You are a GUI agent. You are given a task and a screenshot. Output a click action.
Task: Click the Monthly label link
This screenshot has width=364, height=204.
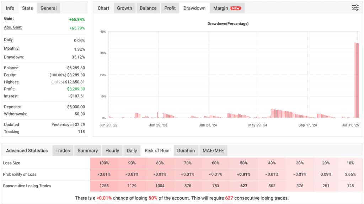(x=12, y=49)
